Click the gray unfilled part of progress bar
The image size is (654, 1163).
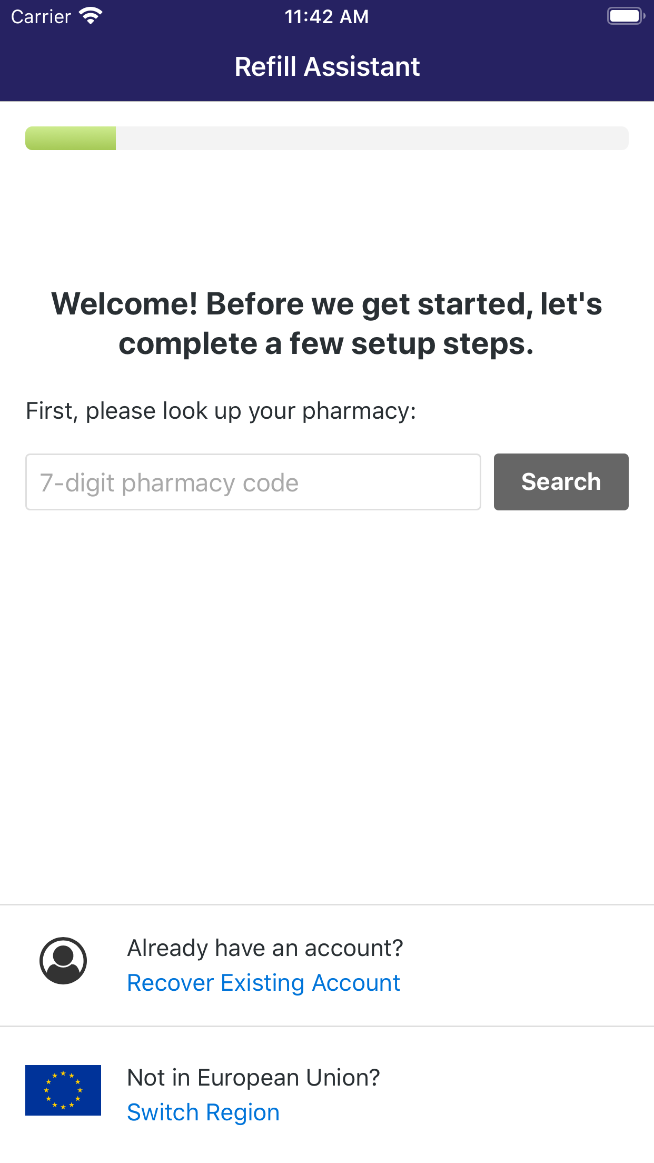pos(372,138)
